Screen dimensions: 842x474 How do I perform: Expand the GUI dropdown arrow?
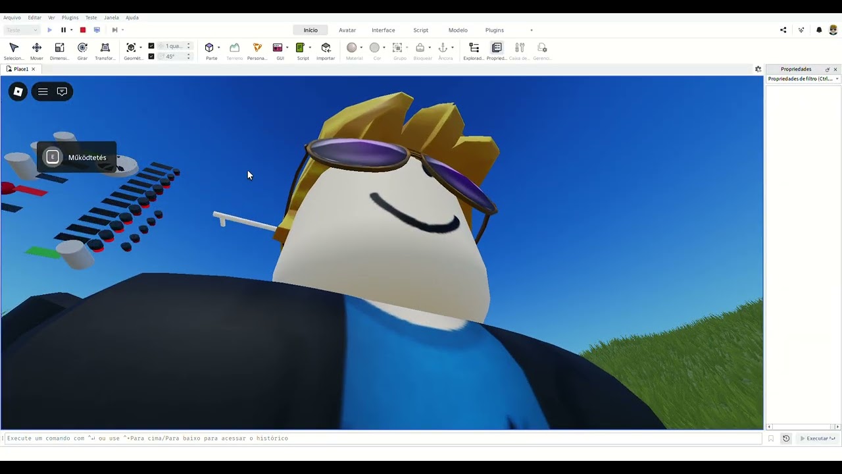coord(287,47)
